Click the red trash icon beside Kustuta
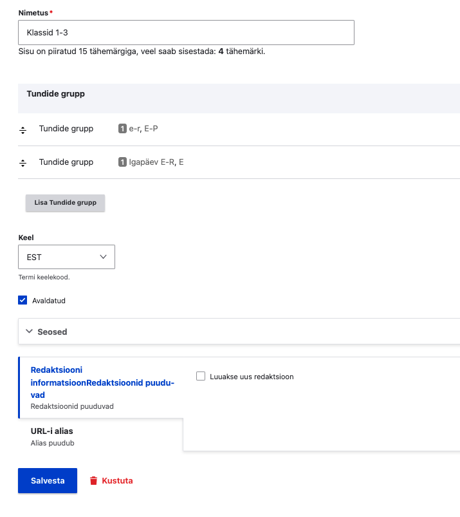This screenshot has width=460, height=517. pyautogui.click(x=93, y=480)
